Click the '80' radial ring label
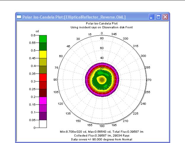185x143 pixels. pos(102,38)
